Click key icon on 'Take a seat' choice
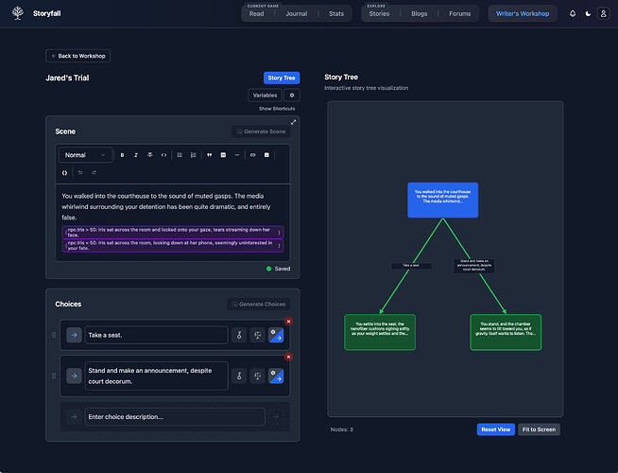This screenshot has width=618, height=473. tap(240, 335)
